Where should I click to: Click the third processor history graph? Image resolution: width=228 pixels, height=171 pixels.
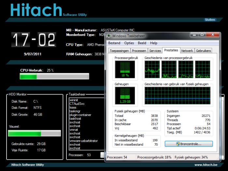(186, 69)
